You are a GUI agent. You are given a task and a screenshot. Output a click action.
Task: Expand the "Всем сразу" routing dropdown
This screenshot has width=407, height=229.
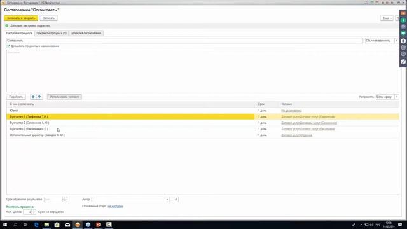(x=397, y=97)
